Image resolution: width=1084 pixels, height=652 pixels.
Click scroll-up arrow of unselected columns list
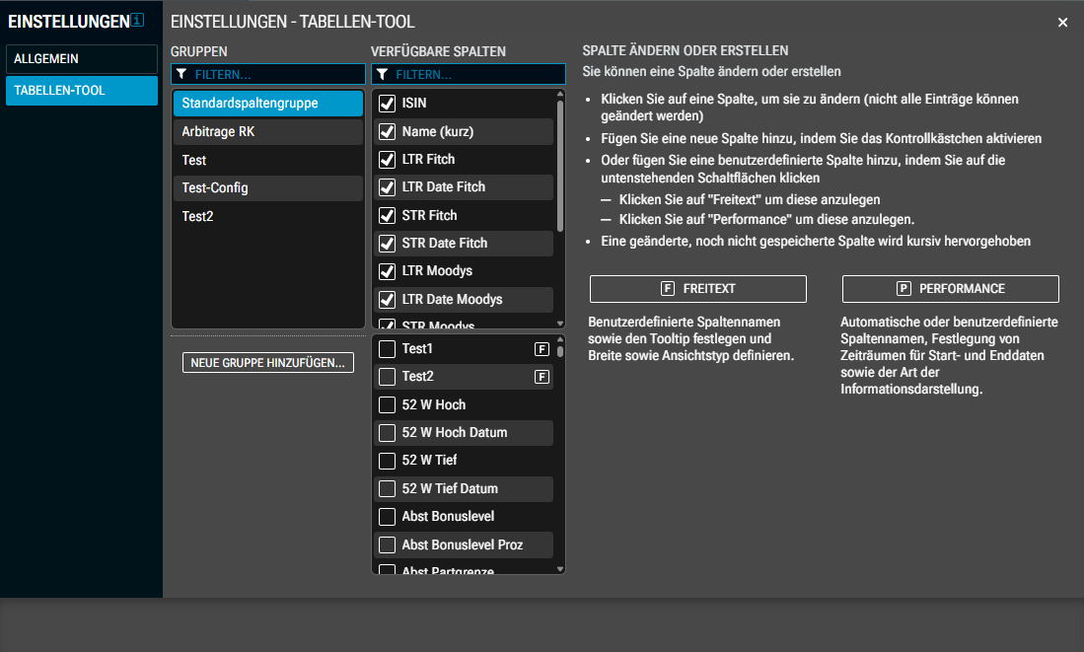560,340
